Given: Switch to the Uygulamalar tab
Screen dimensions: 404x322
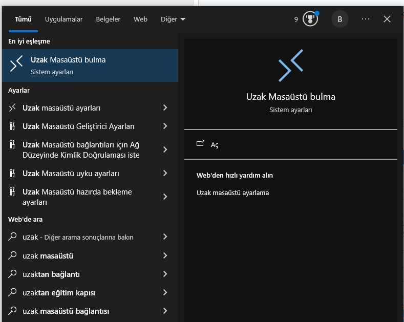Looking at the screenshot, I should (x=63, y=19).
